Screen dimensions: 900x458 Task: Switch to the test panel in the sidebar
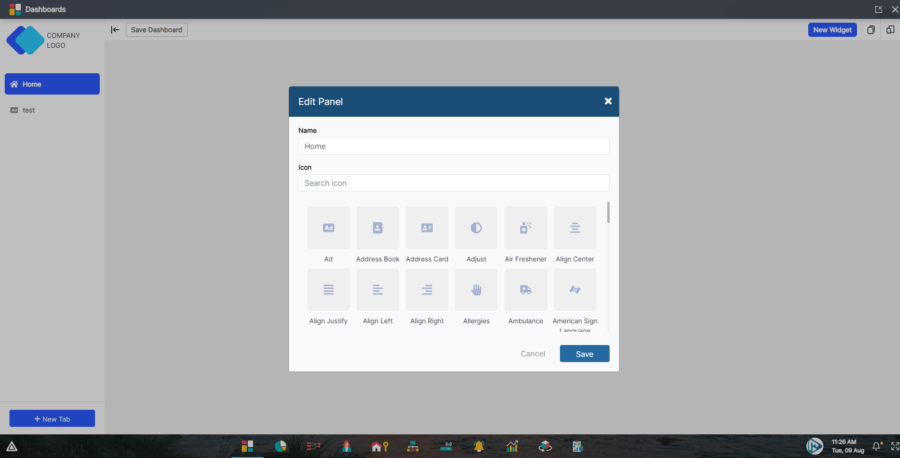pos(28,110)
